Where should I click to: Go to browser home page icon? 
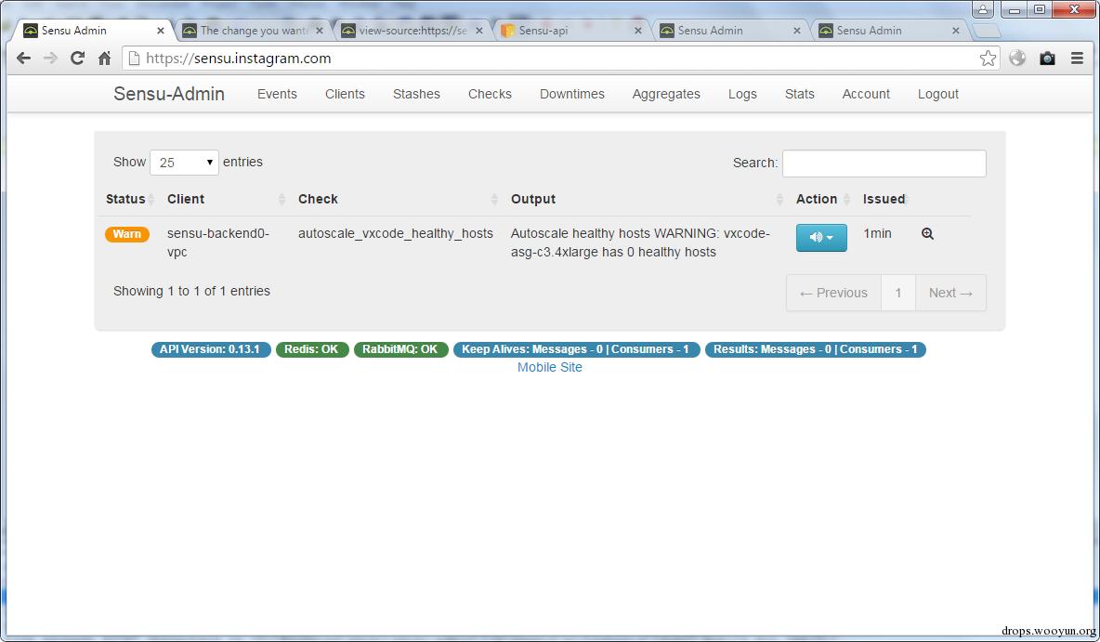[x=105, y=59]
